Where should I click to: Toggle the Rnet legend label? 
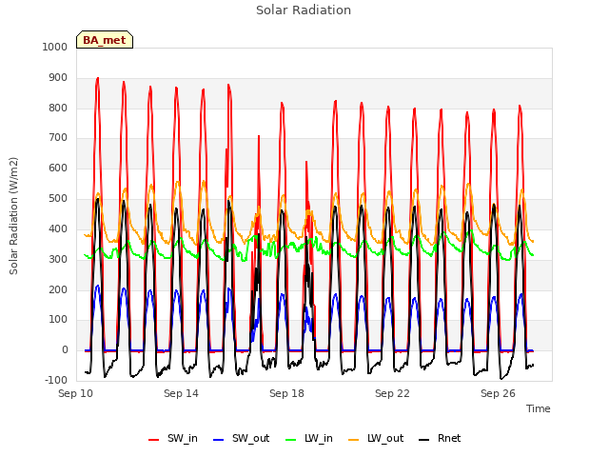449,438
